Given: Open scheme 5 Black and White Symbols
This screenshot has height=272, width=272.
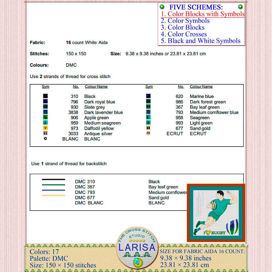Looking at the screenshot, I should (x=200, y=41).
